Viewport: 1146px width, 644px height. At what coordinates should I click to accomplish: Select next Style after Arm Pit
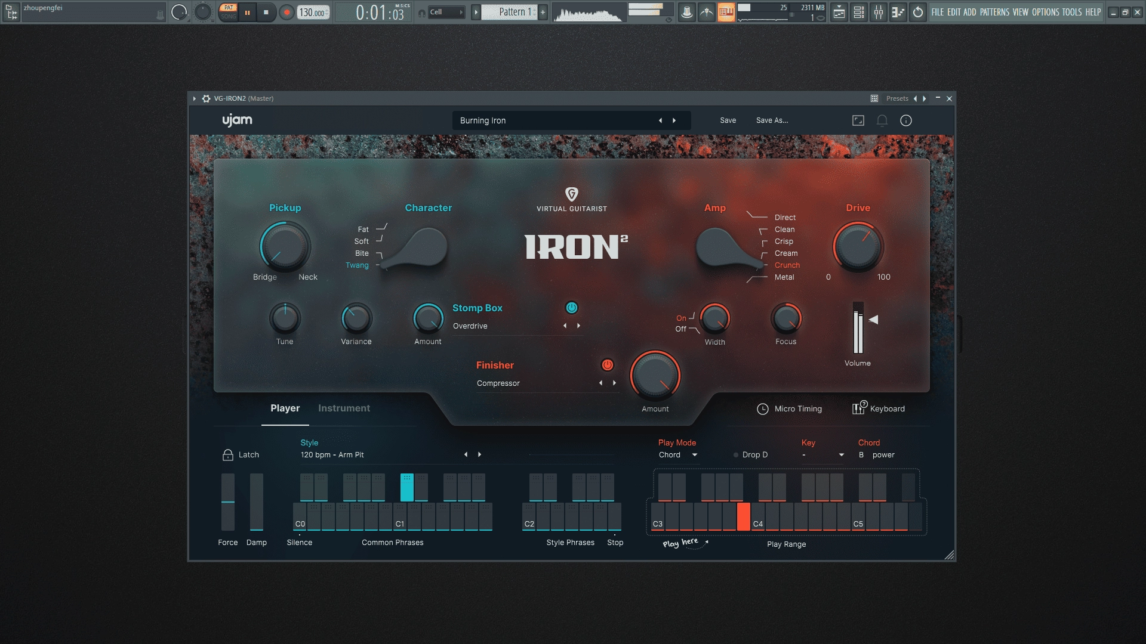pos(479,454)
